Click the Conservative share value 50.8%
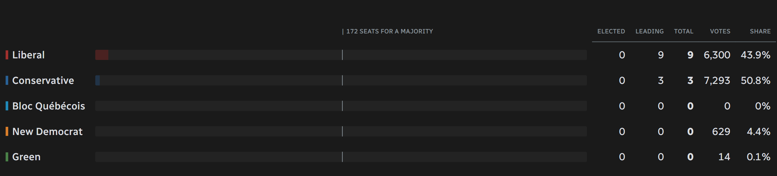 [756, 80]
